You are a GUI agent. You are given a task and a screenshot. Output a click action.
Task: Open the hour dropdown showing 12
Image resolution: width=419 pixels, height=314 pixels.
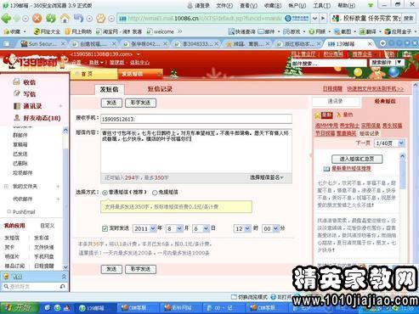242,228
